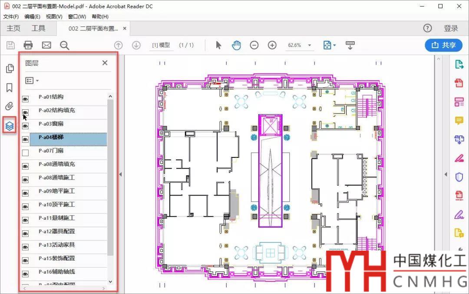Click the 登录 sign-in link
469x294 pixels.
(451, 28)
